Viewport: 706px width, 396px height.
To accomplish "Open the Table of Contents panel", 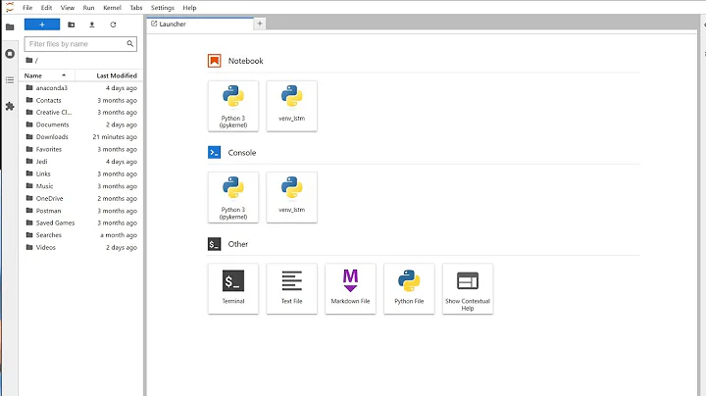I will (10, 80).
